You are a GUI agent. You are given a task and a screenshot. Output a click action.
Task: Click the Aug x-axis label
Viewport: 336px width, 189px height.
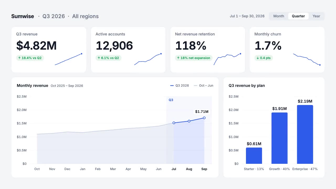(189, 169)
